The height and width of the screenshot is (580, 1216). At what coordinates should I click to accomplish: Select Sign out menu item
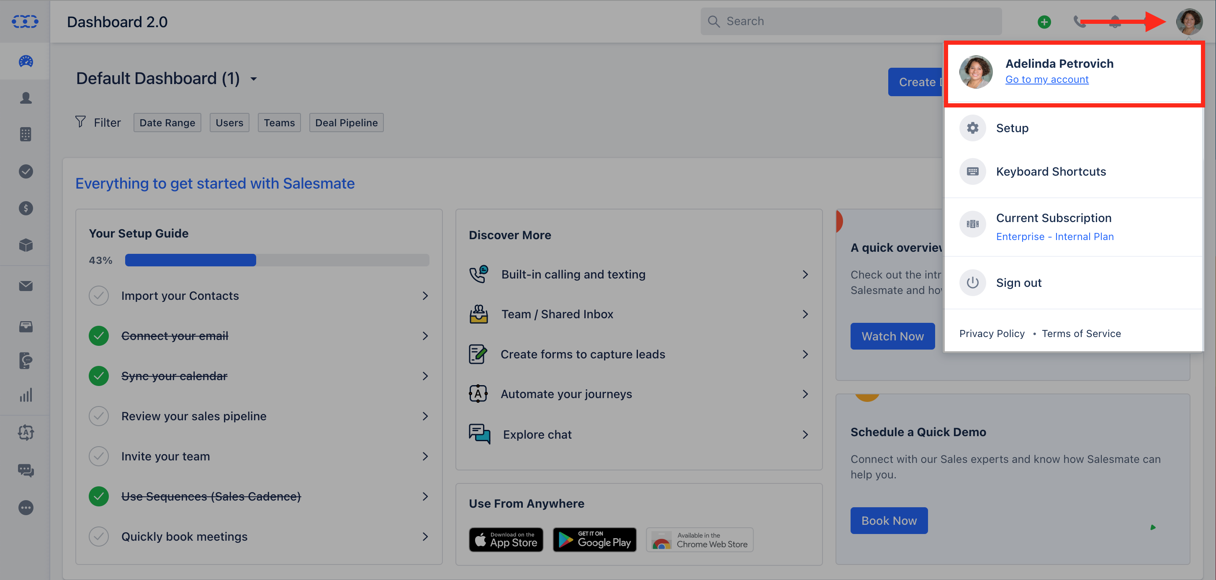click(1073, 282)
